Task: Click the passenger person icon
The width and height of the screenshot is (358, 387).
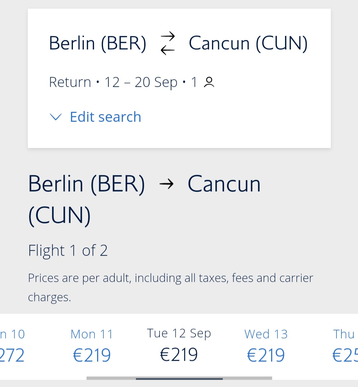Action: (209, 82)
